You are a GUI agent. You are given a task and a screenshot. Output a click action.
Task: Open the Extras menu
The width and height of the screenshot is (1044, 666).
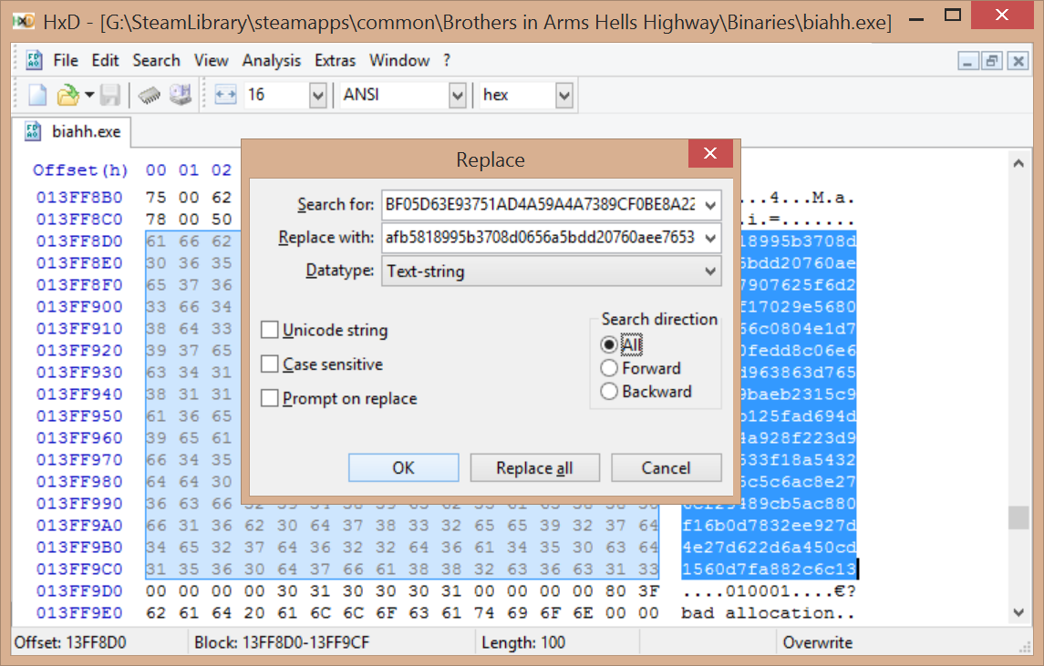tap(335, 60)
